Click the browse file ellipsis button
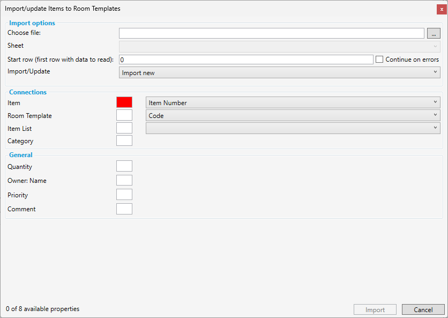Image resolution: width=448 pixels, height=318 pixels. click(x=434, y=33)
